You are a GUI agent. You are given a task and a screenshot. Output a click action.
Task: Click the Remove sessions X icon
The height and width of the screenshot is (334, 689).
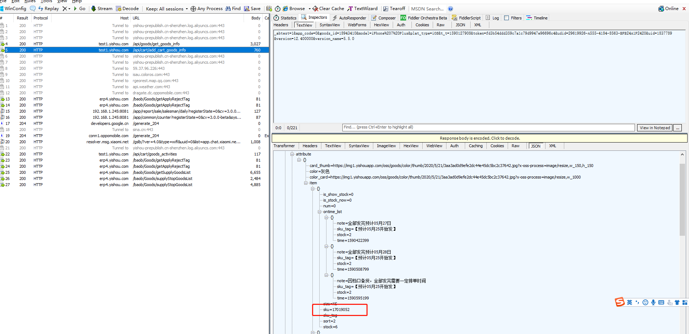(x=65, y=9)
